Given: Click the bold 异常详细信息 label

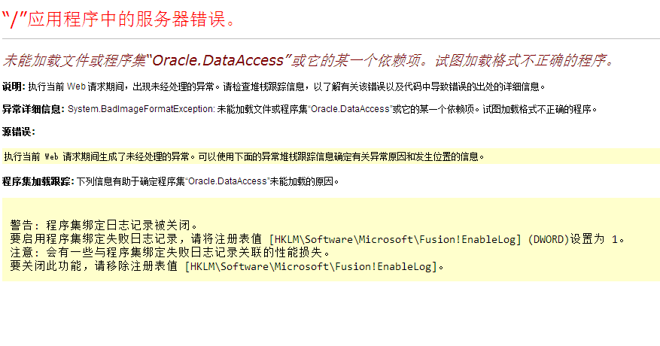Looking at the screenshot, I should tap(33, 109).
